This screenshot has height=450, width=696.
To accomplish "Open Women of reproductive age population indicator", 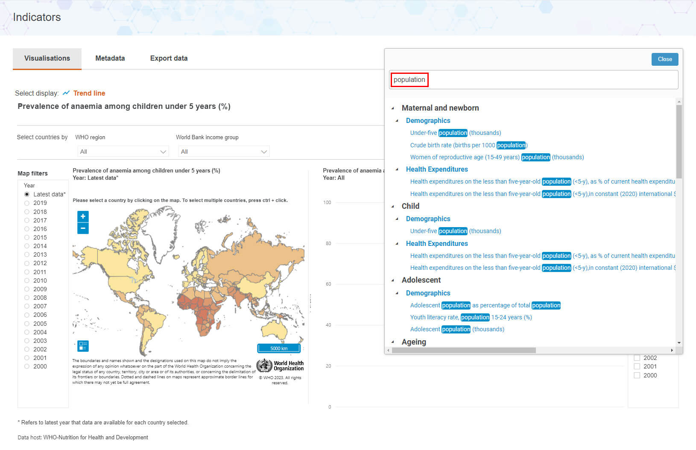I will click(x=497, y=157).
